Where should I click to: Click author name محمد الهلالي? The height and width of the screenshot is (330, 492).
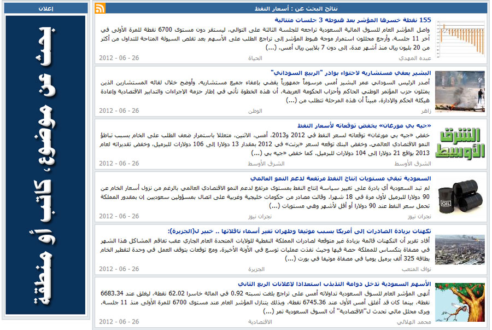click(x=414, y=322)
